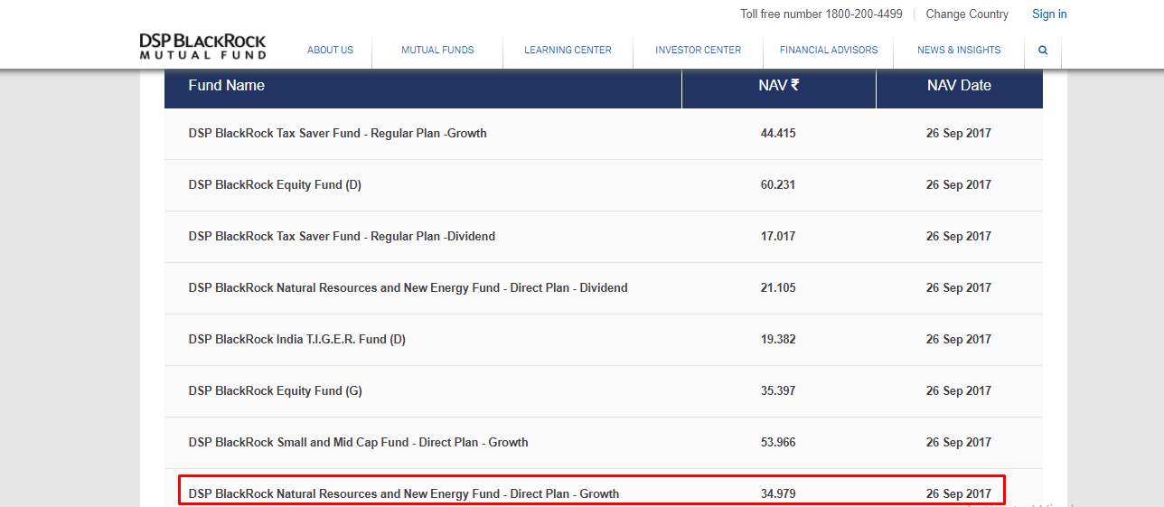Viewport: 1164px width, 507px height.
Task: Select Natural Resources Direct Plan Dividend name
Action: tap(408, 288)
